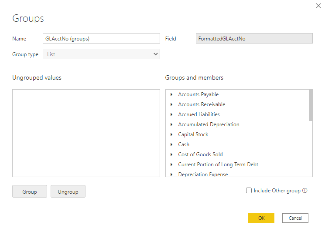Click the Field box showing FormattedGLAcctNo

[254, 38]
